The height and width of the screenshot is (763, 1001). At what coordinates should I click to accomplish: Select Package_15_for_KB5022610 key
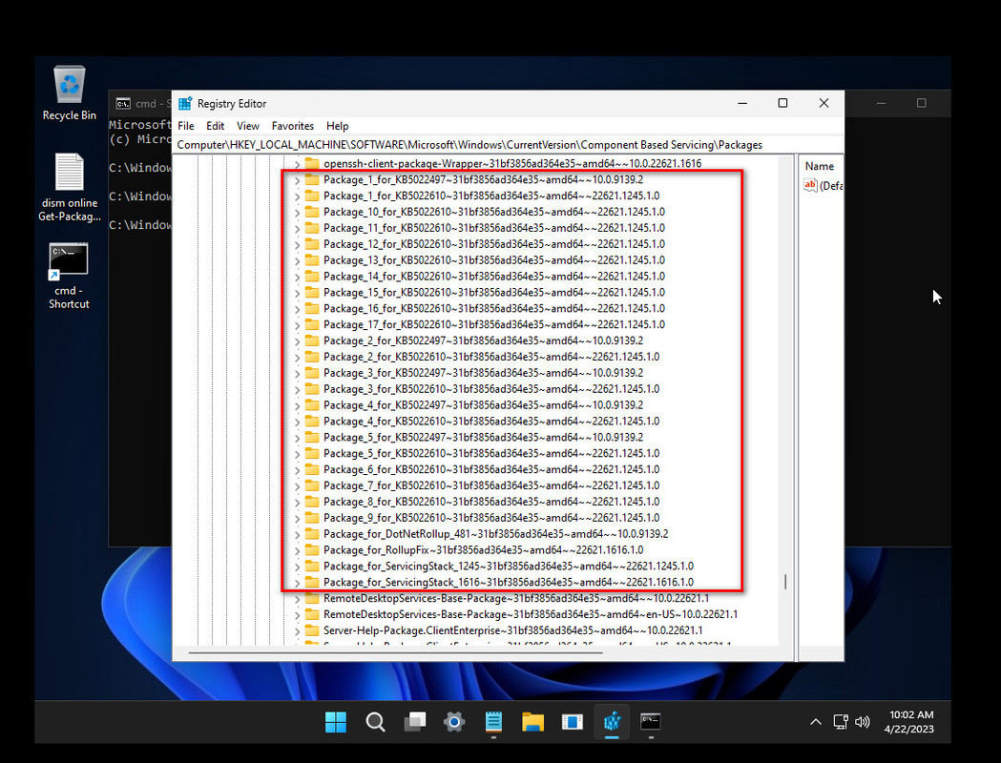(x=494, y=292)
